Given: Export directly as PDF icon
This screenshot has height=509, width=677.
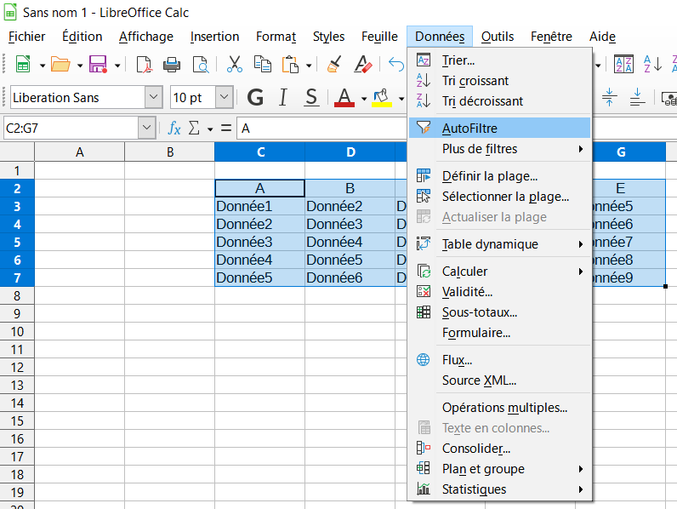Looking at the screenshot, I should [x=144, y=65].
